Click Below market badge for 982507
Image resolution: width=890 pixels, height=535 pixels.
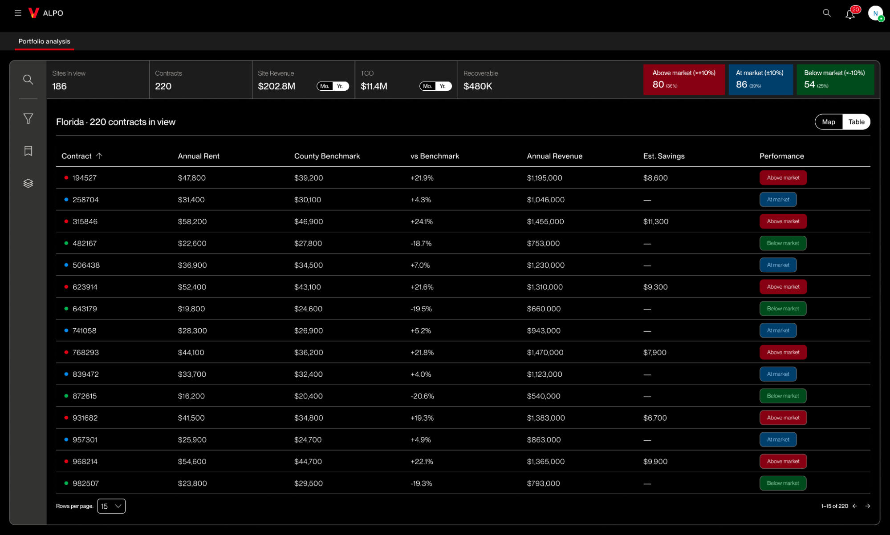(783, 483)
